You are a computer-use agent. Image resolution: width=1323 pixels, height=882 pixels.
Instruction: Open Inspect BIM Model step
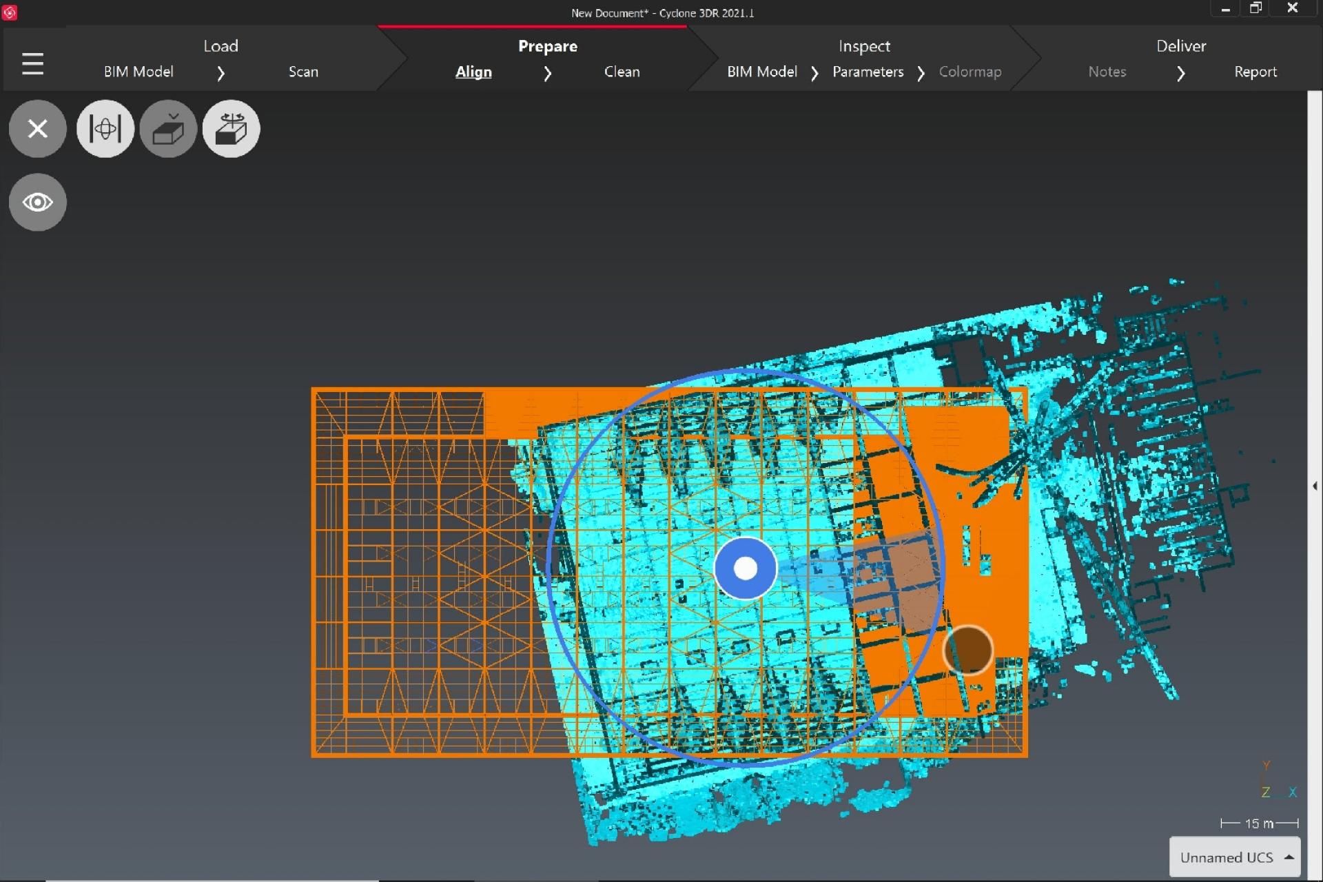[x=762, y=72]
